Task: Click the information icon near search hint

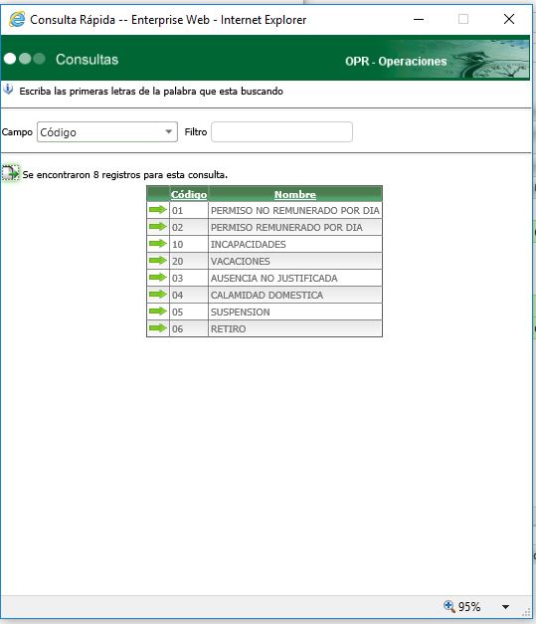Action: [8, 90]
